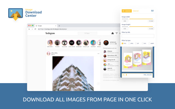The width and height of the screenshot is (175, 109).
Task: Click the browser address bar URL
Action: (x=54, y=29)
